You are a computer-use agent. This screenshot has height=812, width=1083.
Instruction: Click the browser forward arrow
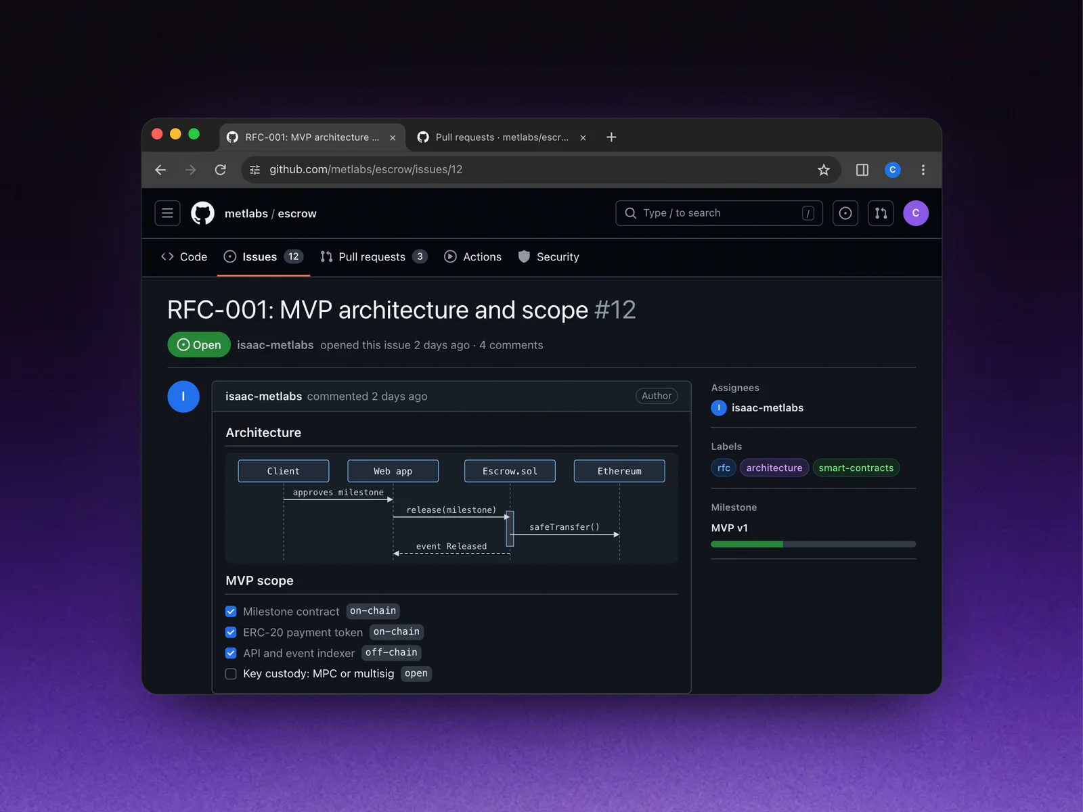point(190,170)
